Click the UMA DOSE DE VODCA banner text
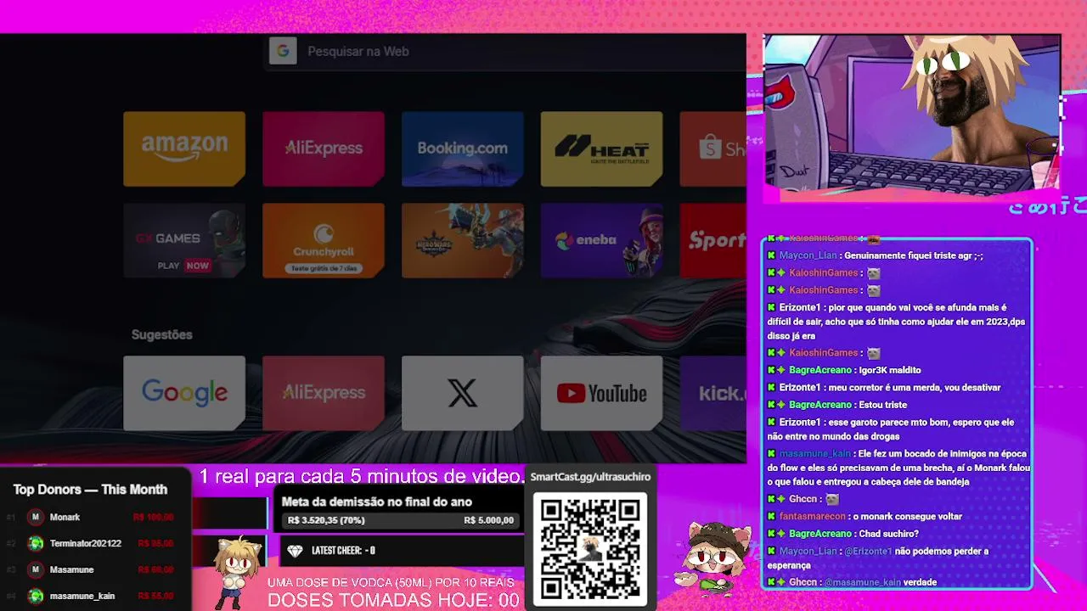 pyautogui.click(x=391, y=582)
